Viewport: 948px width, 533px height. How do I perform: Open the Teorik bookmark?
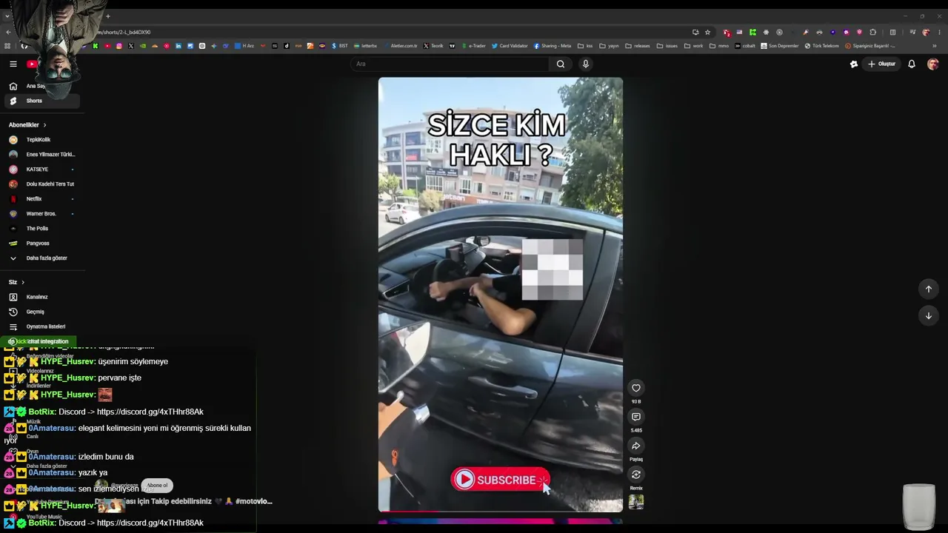(x=433, y=46)
